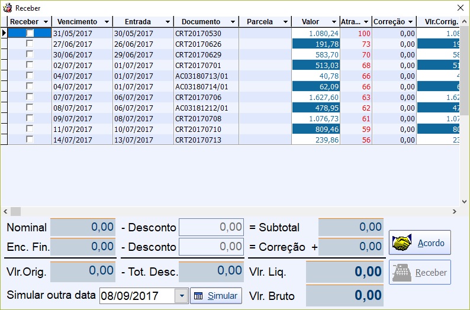
Task: Tick checkbox for row CRT20170713
Action: click(x=30, y=139)
